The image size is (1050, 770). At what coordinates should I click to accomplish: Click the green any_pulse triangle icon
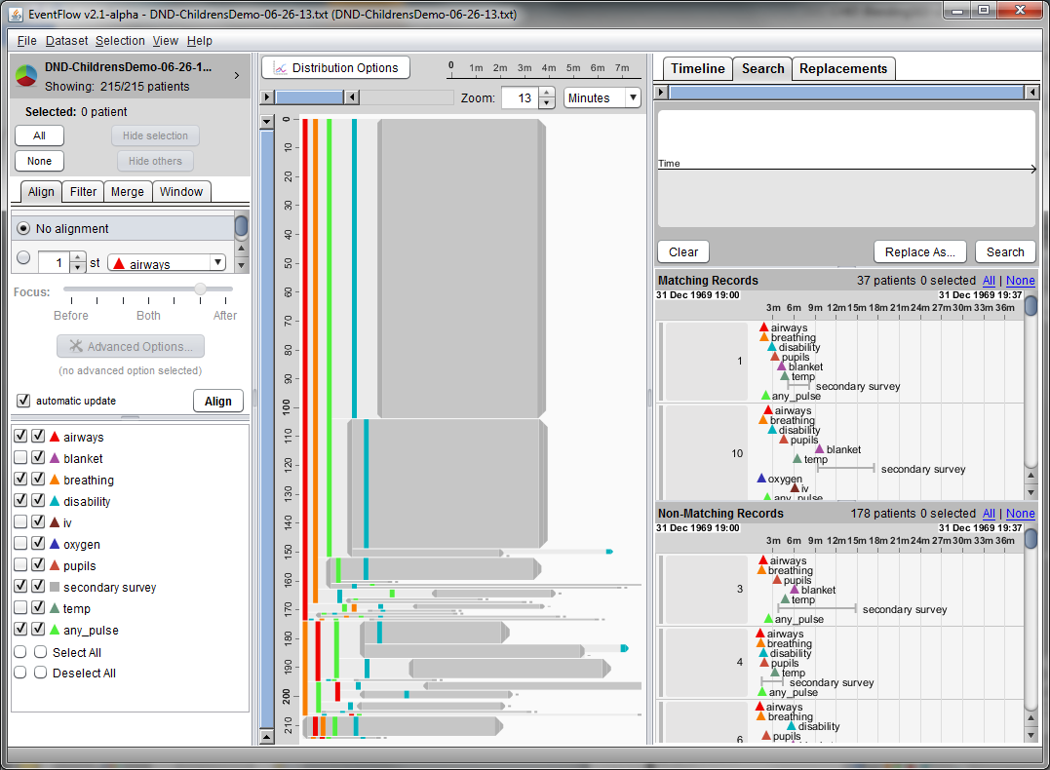pos(55,631)
